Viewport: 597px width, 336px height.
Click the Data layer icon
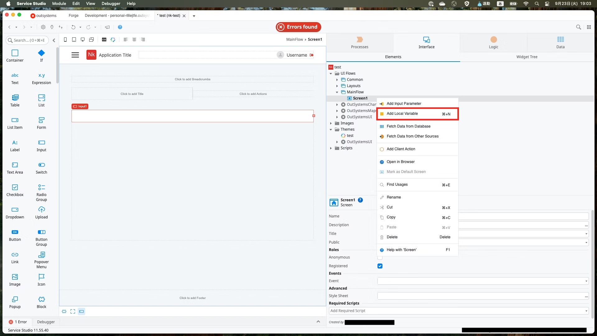560,40
